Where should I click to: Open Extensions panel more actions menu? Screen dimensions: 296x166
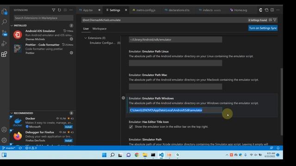pyautogui.click(x=71, y=10)
